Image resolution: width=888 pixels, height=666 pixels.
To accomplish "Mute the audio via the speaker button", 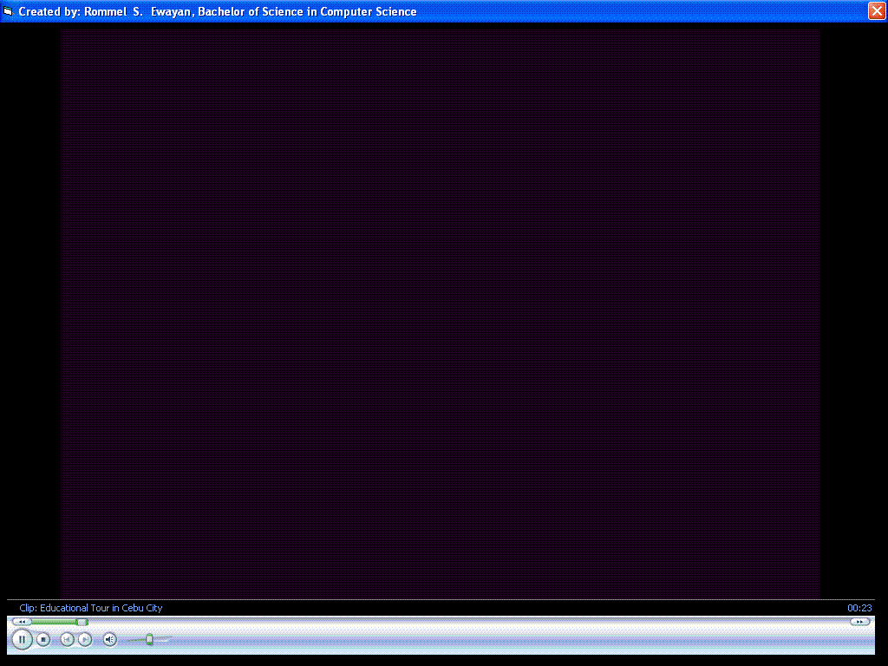I will tap(108, 639).
